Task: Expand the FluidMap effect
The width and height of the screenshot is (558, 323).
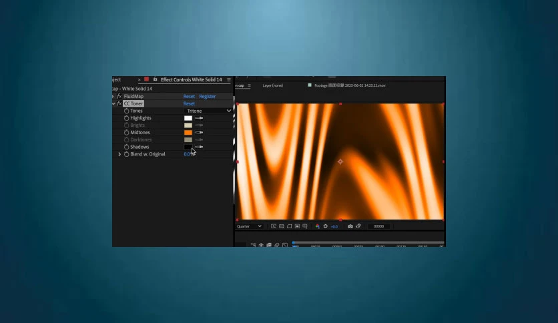Action: pyautogui.click(x=113, y=96)
